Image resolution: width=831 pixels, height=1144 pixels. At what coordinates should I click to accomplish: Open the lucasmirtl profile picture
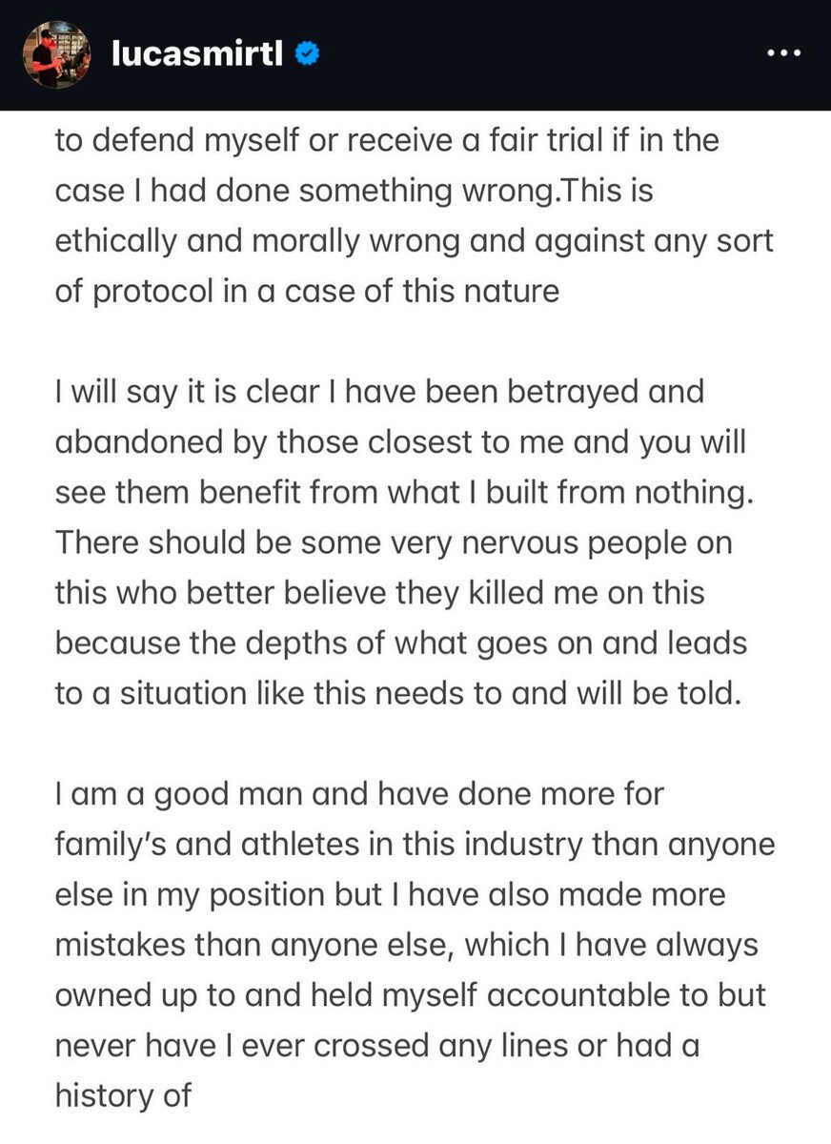click(x=56, y=54)
